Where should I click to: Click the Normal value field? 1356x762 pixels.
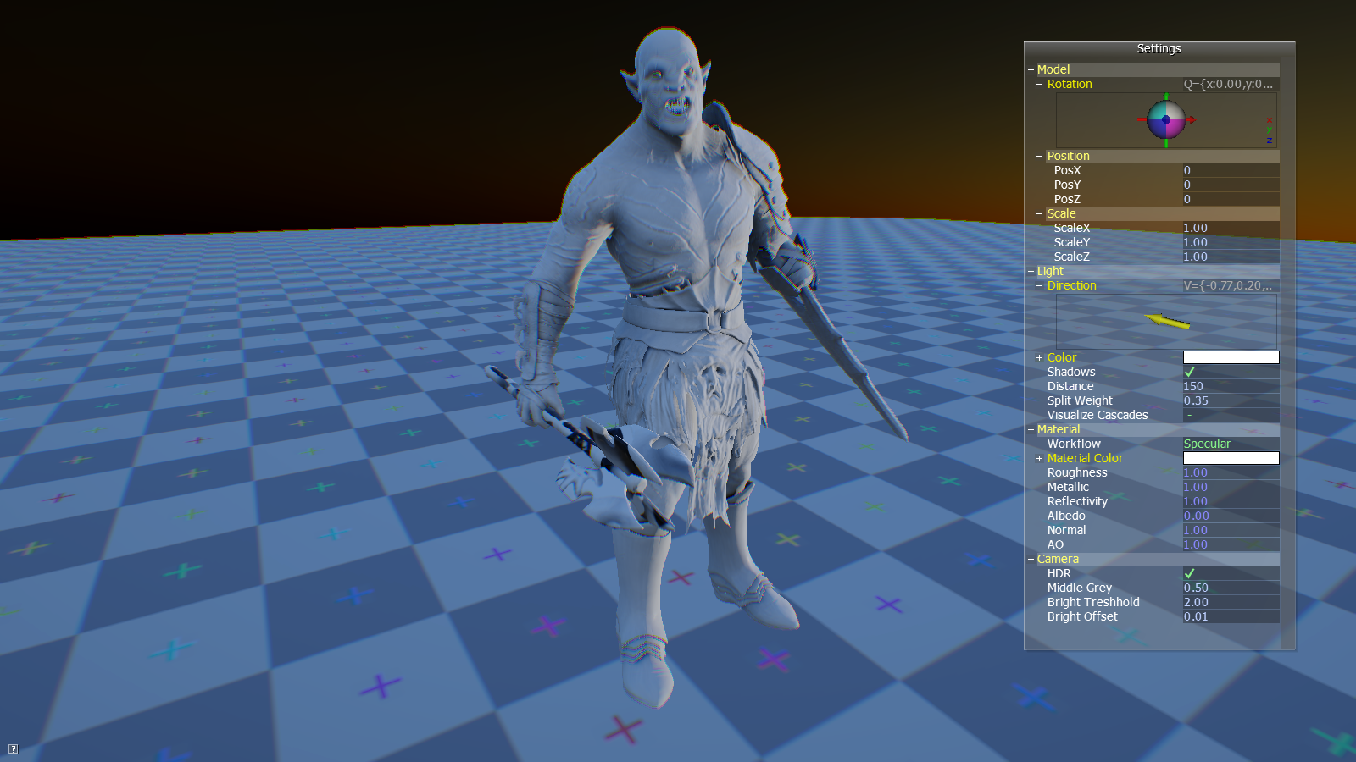(x=1231, y=530)
